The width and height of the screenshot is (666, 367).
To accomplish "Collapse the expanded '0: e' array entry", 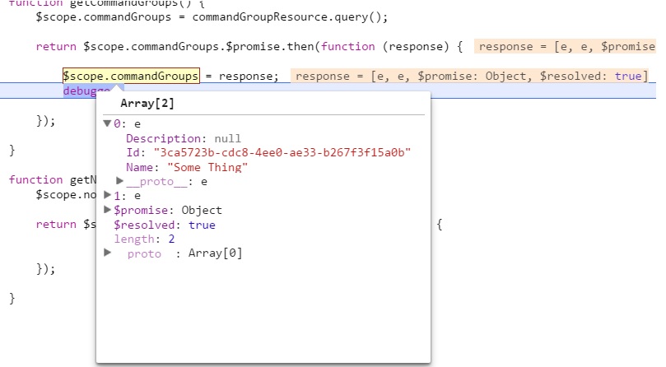I will click(107, 123).
